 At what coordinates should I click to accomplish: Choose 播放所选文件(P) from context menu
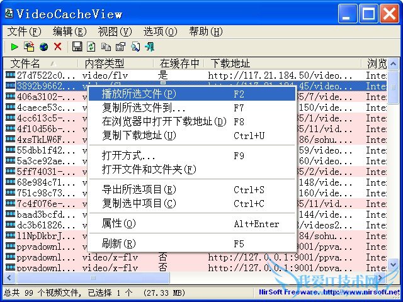[x=192, y=94]
